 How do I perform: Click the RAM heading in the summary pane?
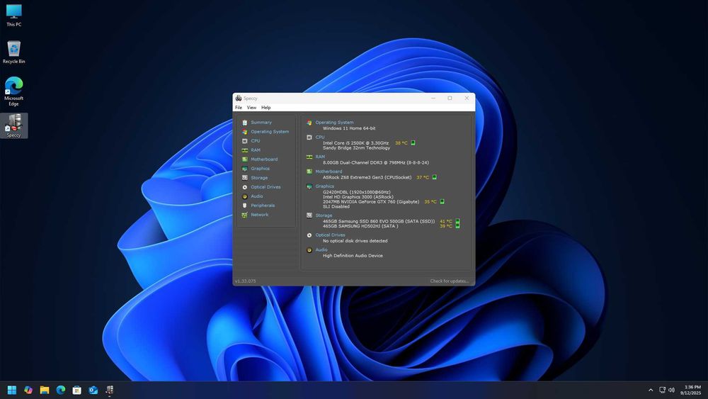320,157
